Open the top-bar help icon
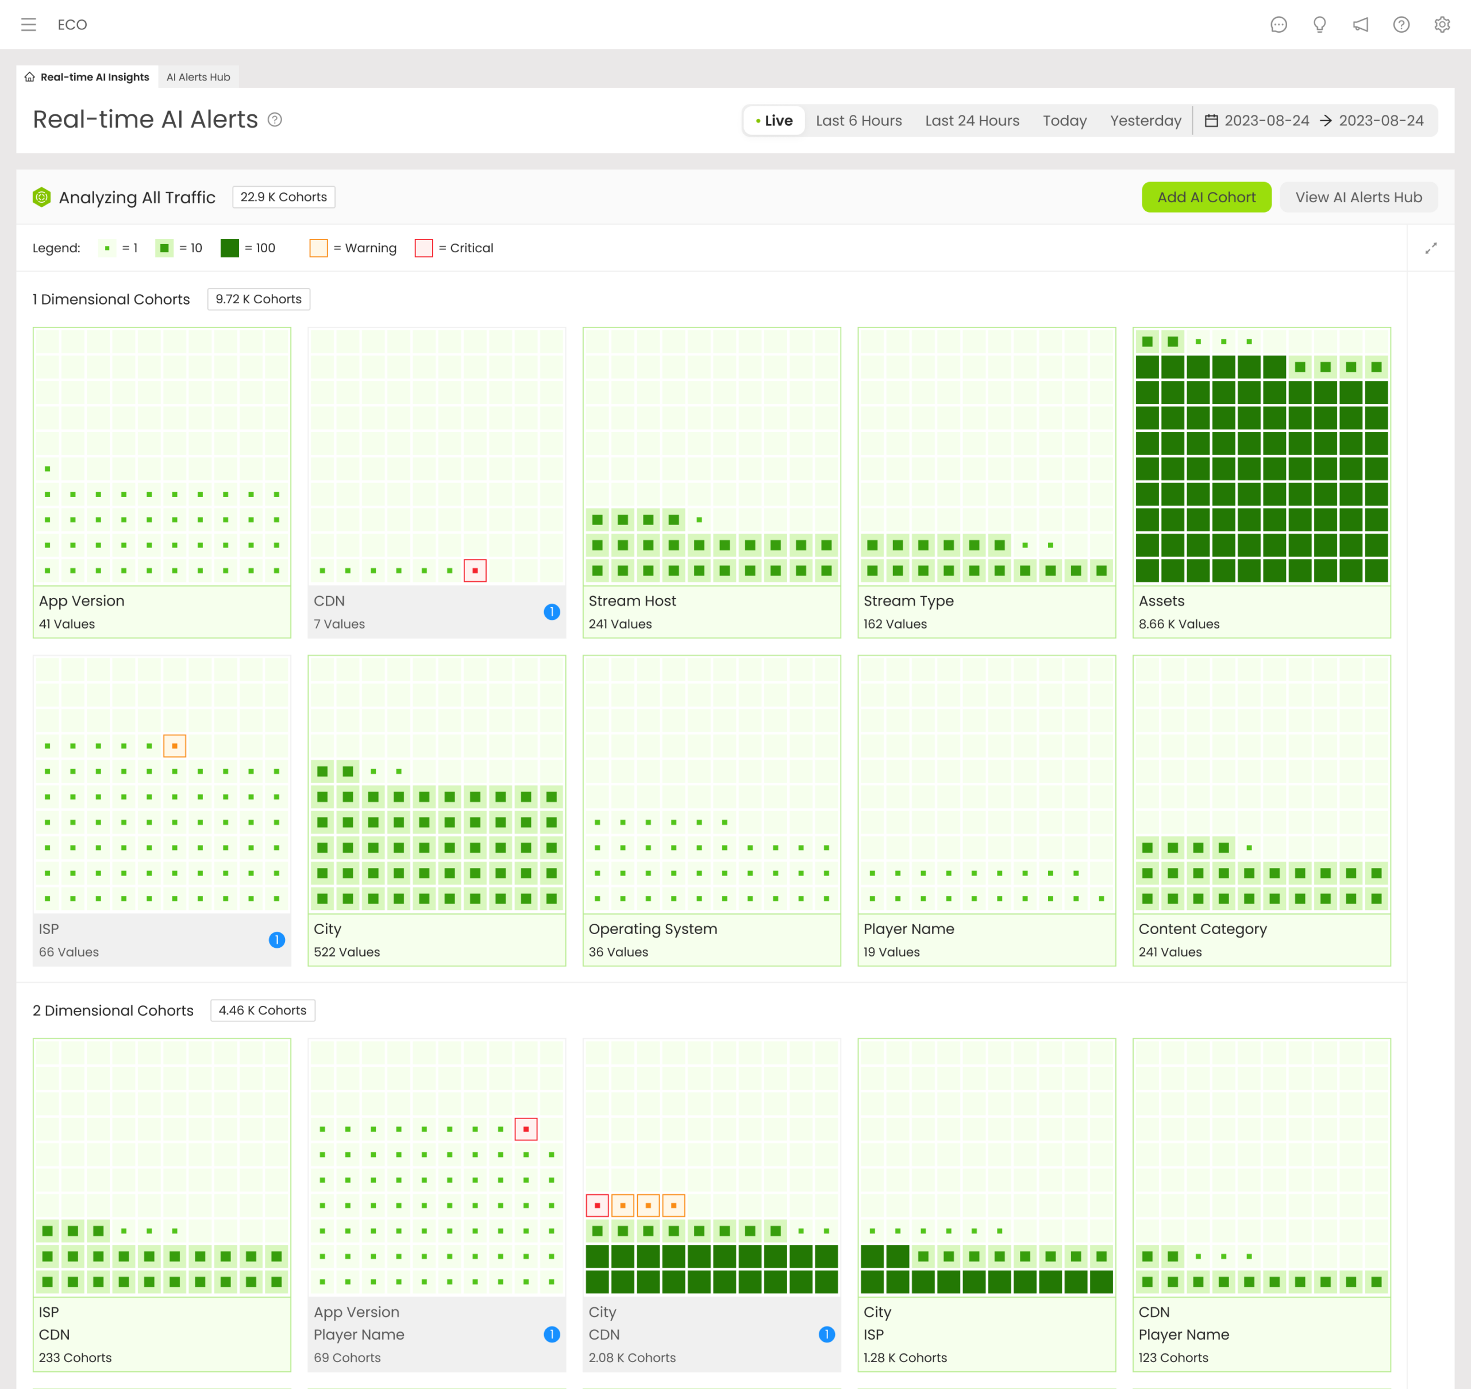Viewport: 1471px width, 1389px height. pos(1401,25)
